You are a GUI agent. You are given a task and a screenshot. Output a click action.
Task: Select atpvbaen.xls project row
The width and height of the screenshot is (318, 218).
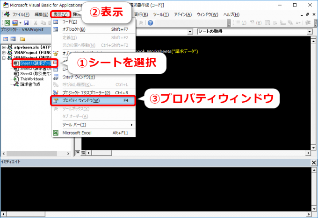30,47
